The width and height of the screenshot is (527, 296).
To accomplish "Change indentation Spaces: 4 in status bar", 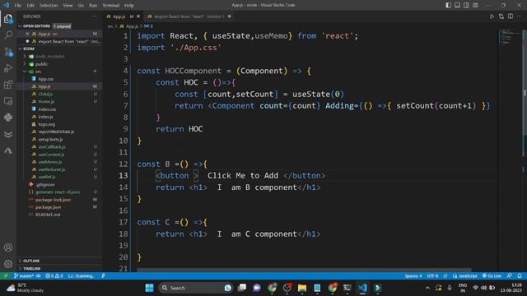I will 413,276.
